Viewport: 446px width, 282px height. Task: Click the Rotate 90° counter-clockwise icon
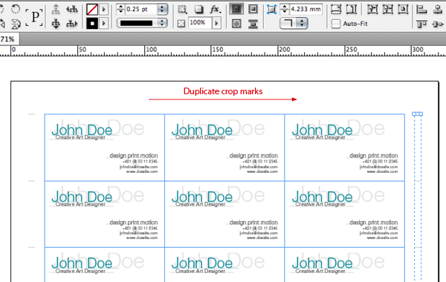[x=16, y=10]
